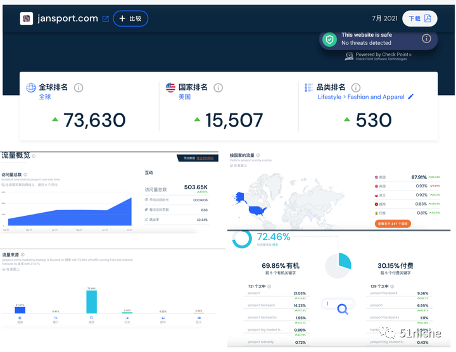
Task: Click the category list icon beside 品类排名
Action: pyautogui.click(x=309, y=87)
